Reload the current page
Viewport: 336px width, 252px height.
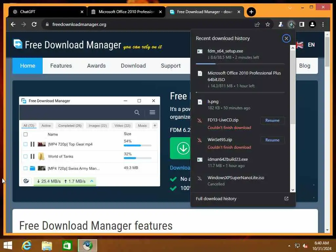point(34,24)
